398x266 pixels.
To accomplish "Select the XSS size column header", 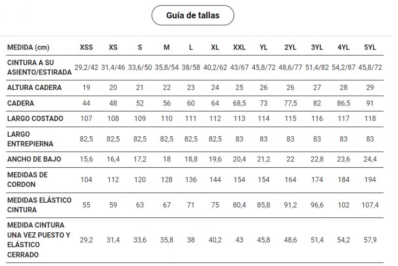I will coord(86,47).
